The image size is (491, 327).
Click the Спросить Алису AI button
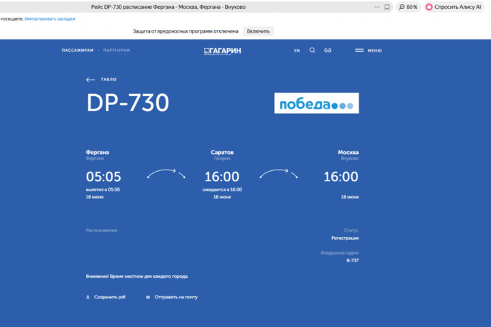(x=453, y=7)
